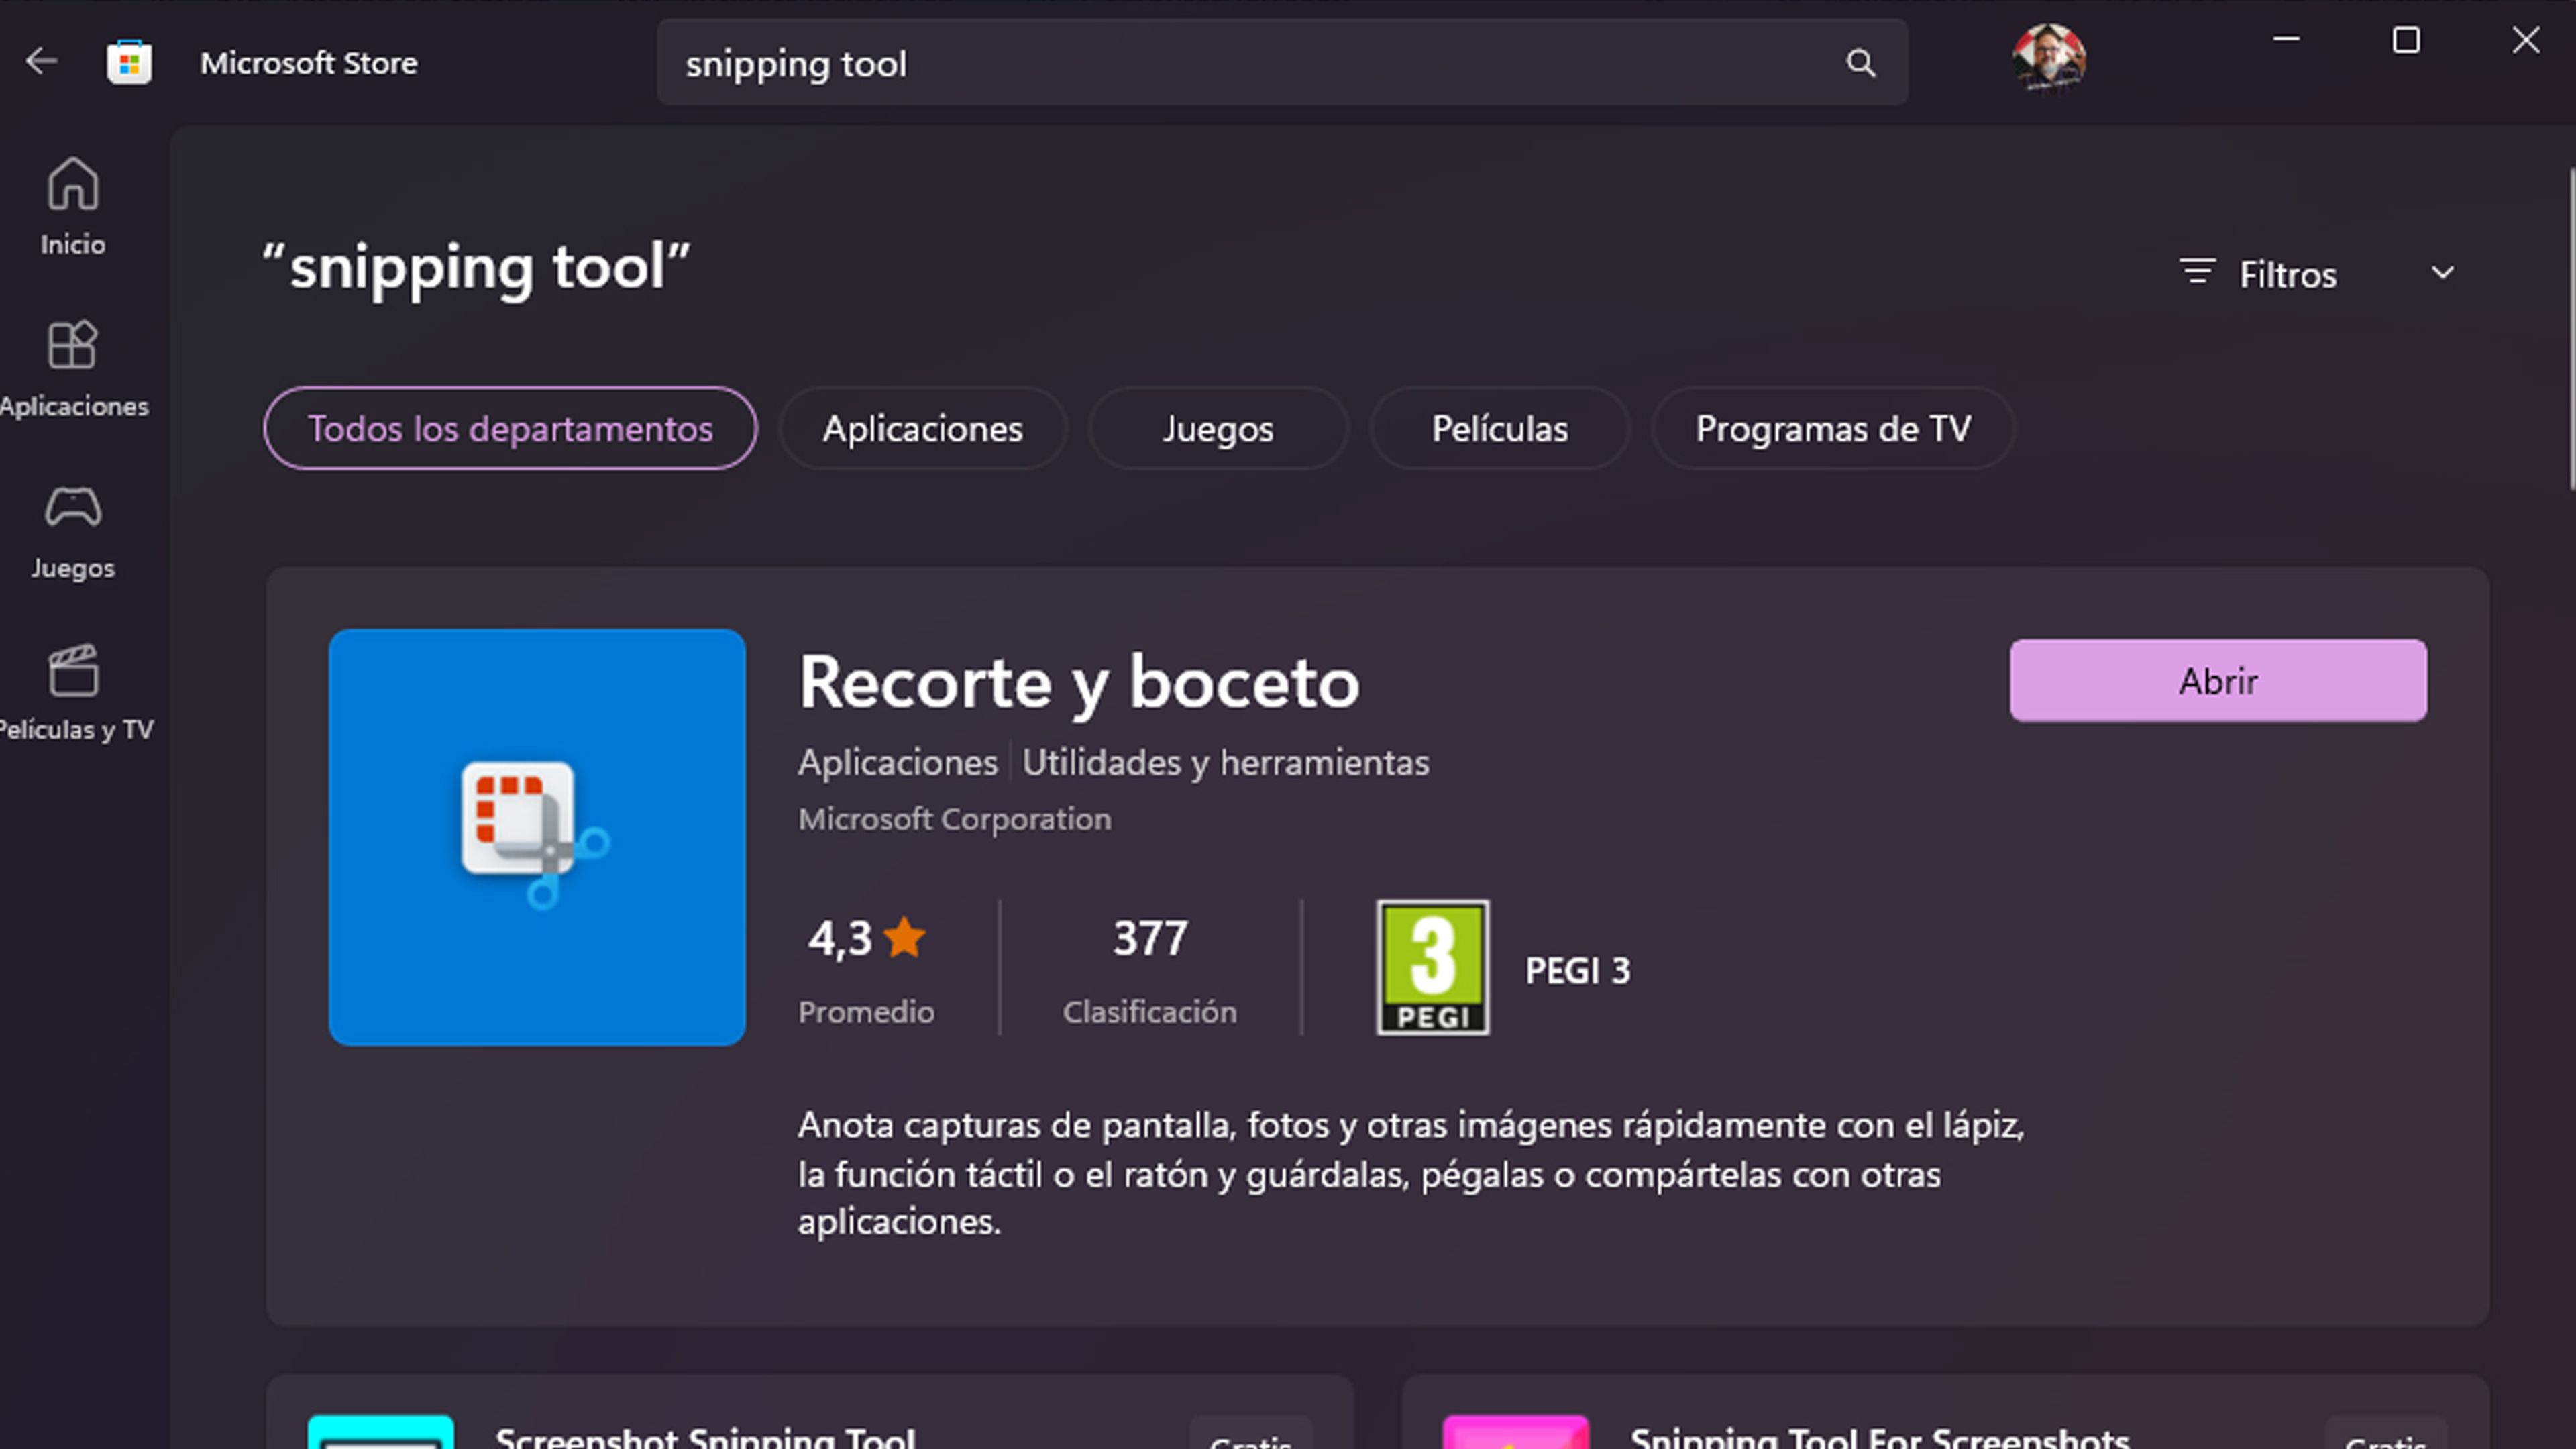Viewport: 2576px width, 1449px height.
Task: Click the Recorte y boceto app icon
Action: pyautogui.click(x=537, y=837)
